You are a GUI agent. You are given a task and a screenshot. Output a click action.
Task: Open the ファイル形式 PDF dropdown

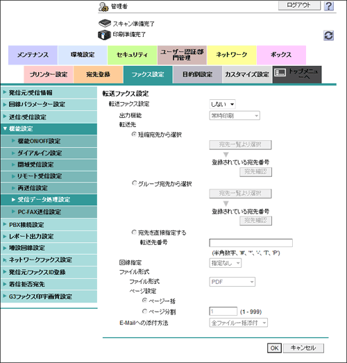tap(232, 282)
